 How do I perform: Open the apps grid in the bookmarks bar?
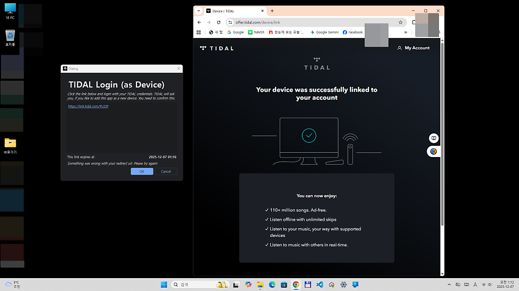click(199, 32)
